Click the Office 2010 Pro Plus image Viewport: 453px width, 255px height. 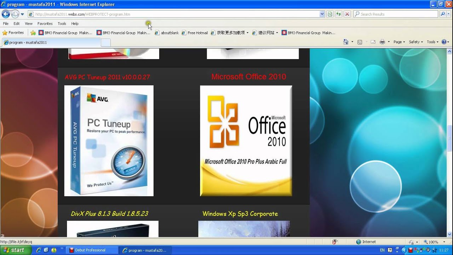(246, 141)
